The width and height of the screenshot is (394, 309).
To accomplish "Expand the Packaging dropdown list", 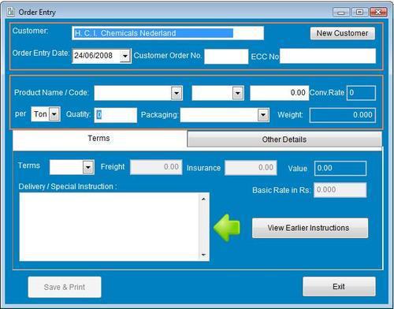I will pos(263,115).
